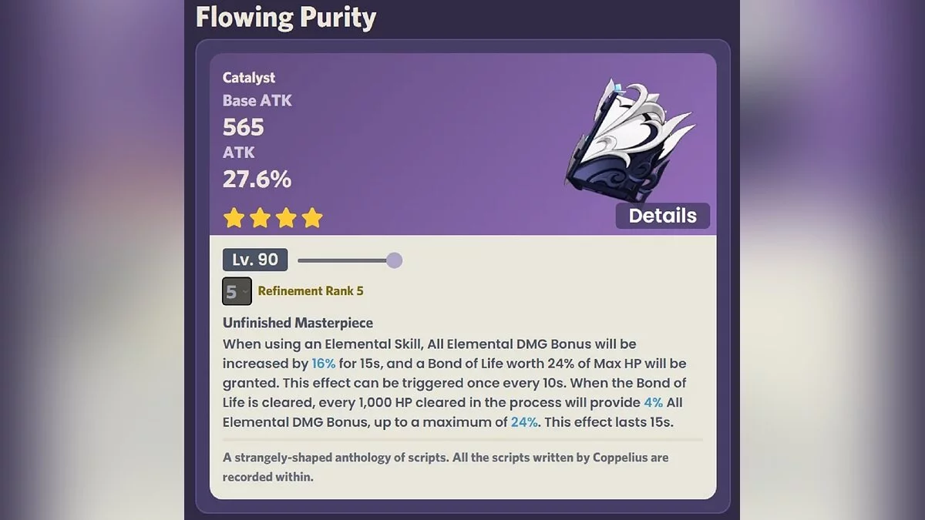Click the Lv. 90 level badge
Screen dimensions: 925x520
coord(255,260)
